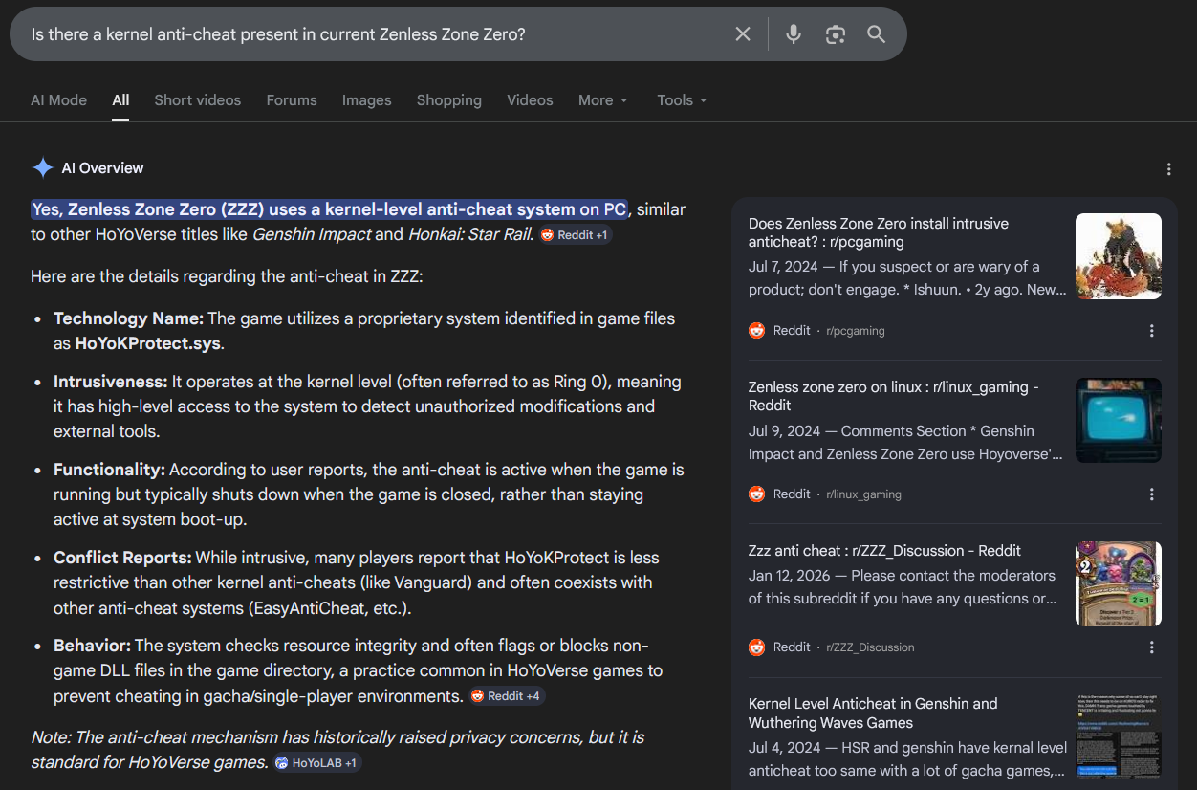Click 'Jul 7, 2024' result snippet
Viewport: 1197px width, 790px height.
(x=907, y=277)
